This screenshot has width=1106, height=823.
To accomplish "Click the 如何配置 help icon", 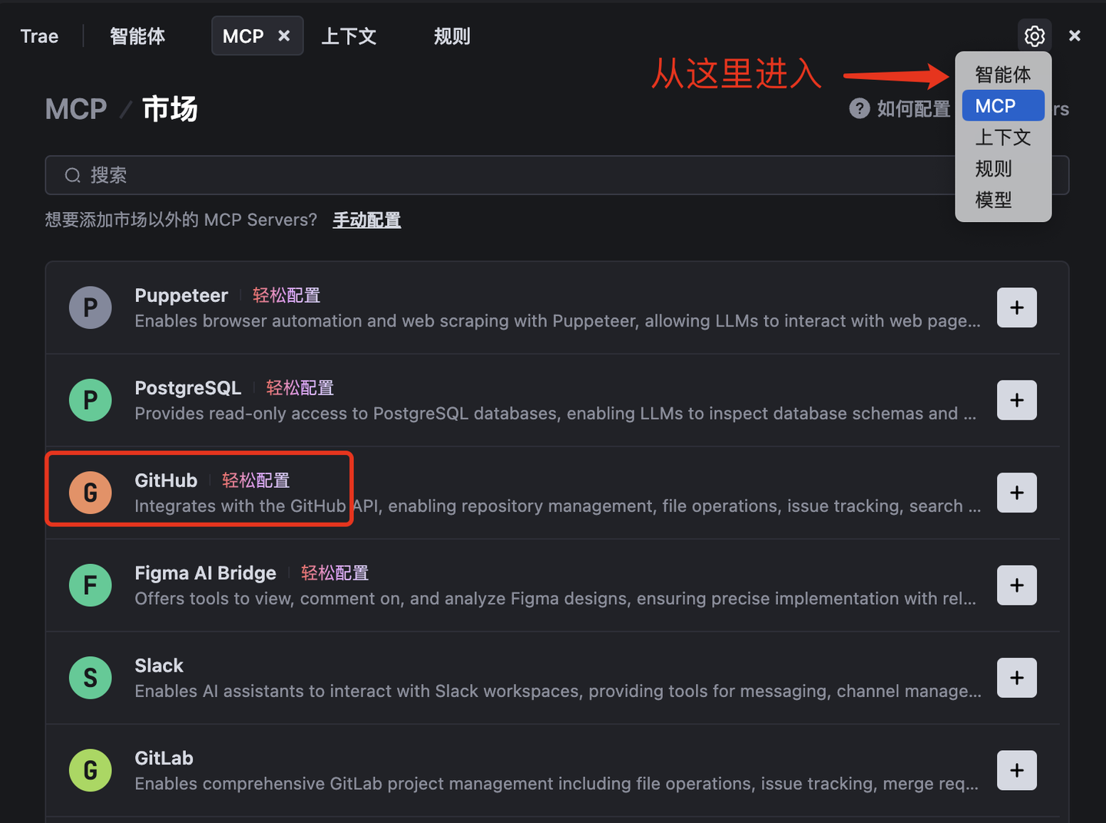I will click(x=859, y=108).
